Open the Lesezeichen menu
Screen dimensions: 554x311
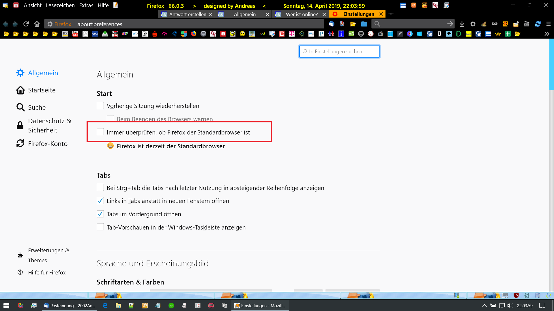[x=60, y=5]
